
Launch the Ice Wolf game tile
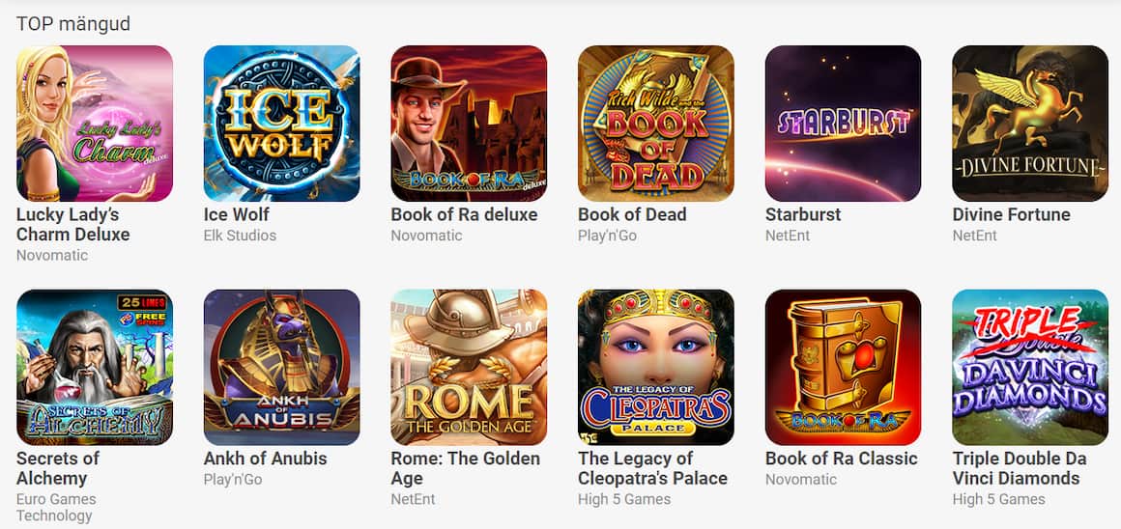coord(281,124)
